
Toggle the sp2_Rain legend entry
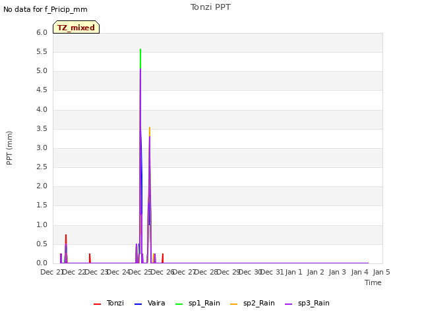pyautogui.click(x=253, y=303)
